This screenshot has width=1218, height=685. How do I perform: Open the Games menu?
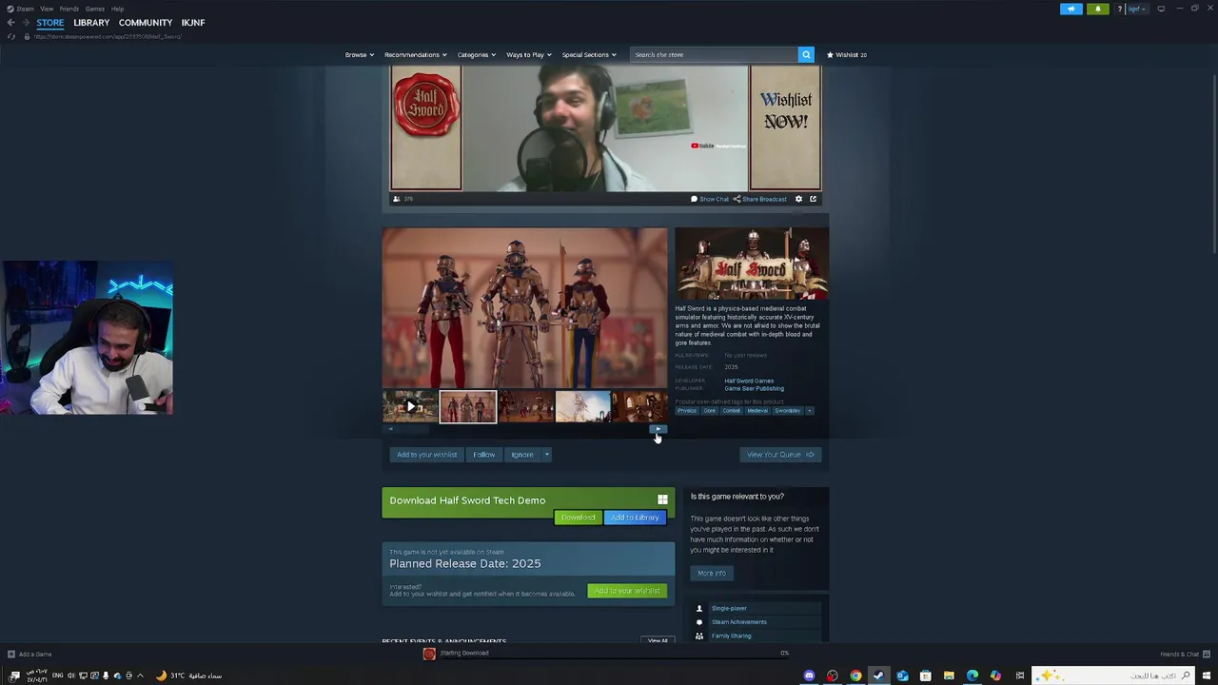95,9
